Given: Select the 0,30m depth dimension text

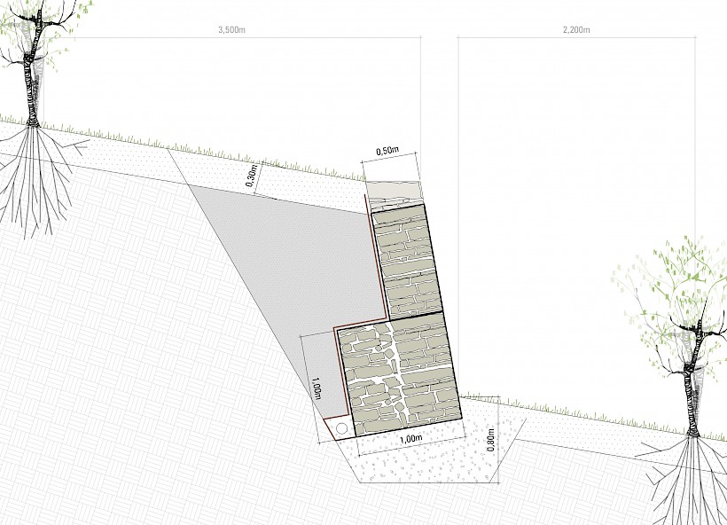Looking at the screenshot, I should tap(254, 176).
